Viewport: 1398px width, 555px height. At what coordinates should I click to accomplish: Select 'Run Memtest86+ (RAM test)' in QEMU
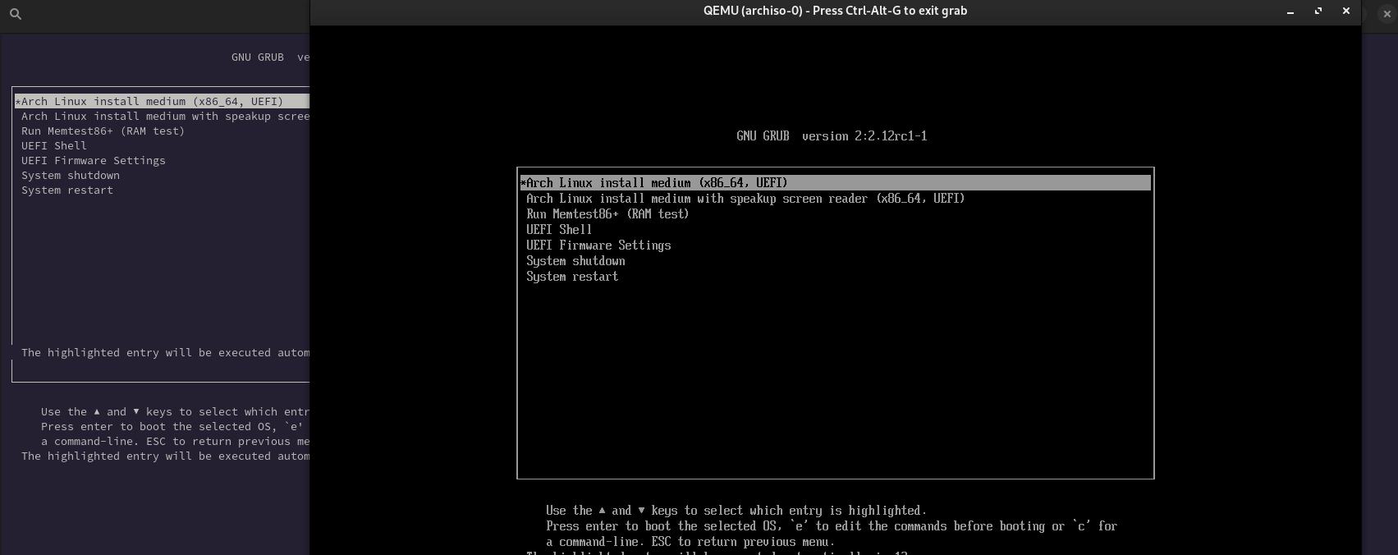607,214
